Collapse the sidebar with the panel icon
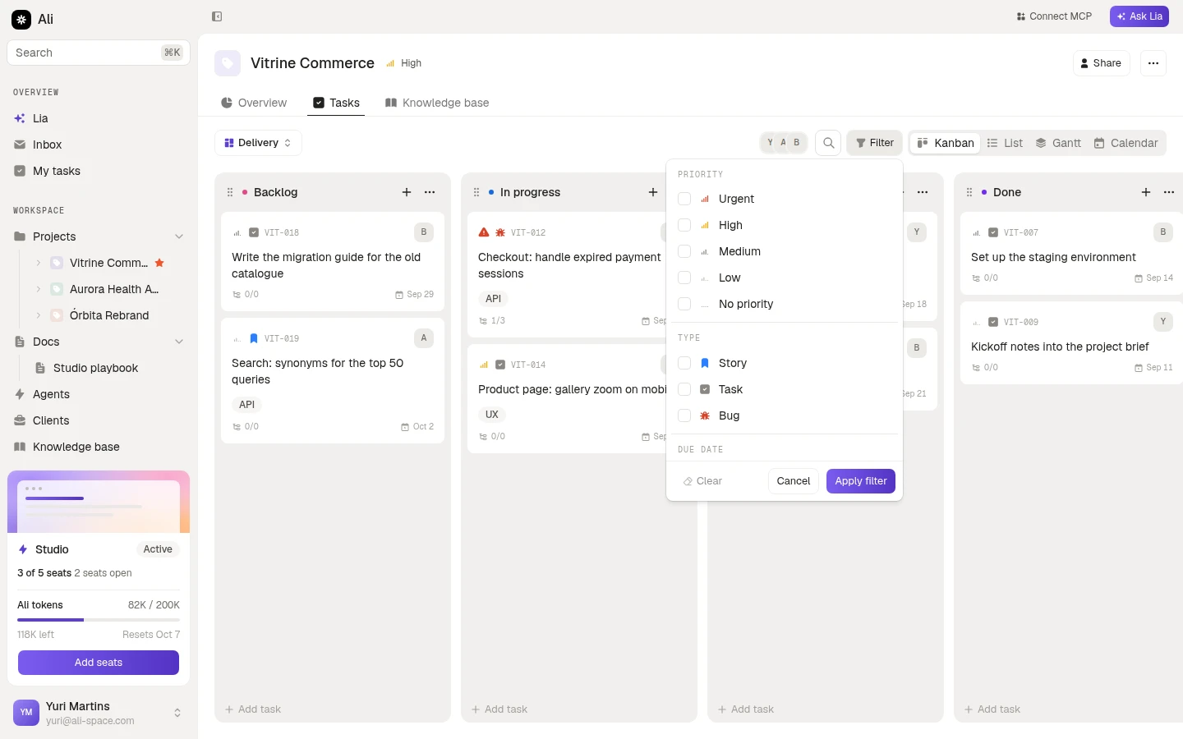The height and width of the screenshot is (739, 1183). point(217,16)
